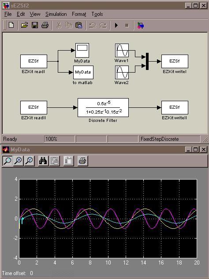Viewport: 209px width, 279px height.
Task: Copy selection using the toolbar copy icon
Action: 69,25
